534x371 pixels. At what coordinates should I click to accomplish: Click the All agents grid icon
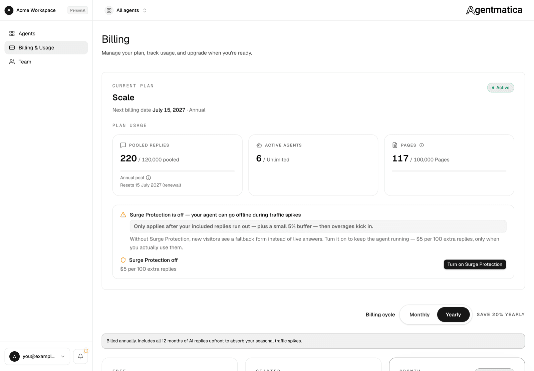point(109,10)
